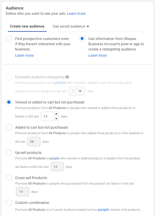The height and width of the screenshot is (216, 155).
Task: Switch to Create new audience tab
Action: [x=27, y=26]
